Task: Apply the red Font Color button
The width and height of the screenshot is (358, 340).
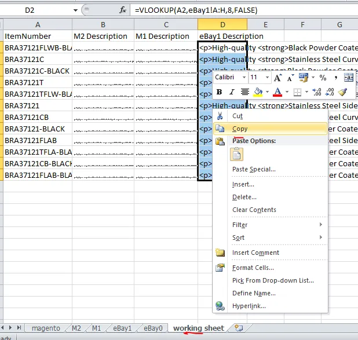Action: [277, 92]
